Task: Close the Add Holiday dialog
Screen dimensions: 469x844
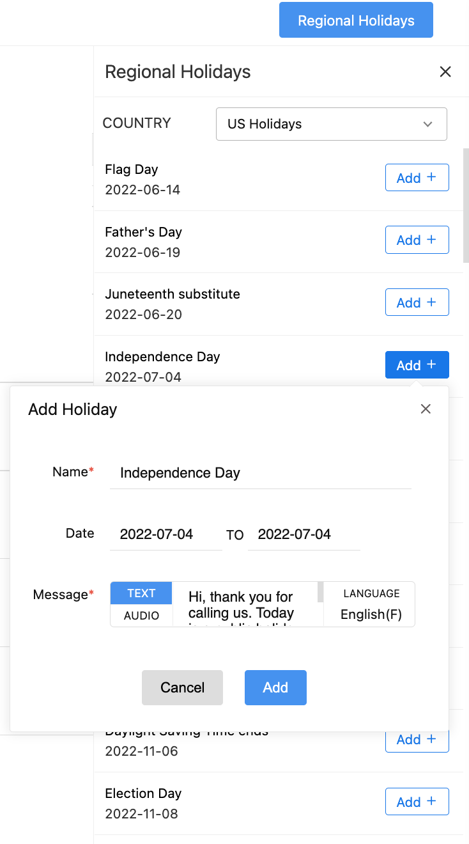Action: pyautogui.click(x=426, y=409)
